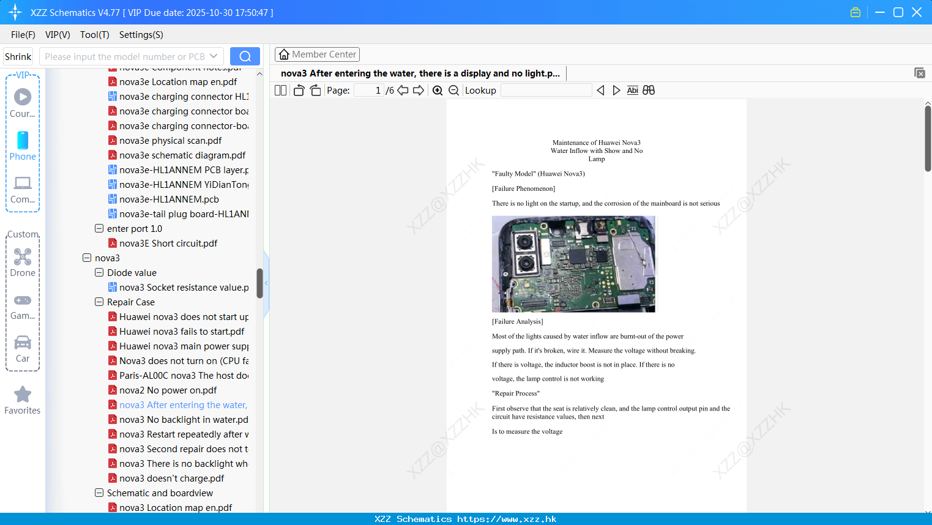Click the document vertical scrollbar thumb
The width and height of the screenshot is (932, 525).
928,138
